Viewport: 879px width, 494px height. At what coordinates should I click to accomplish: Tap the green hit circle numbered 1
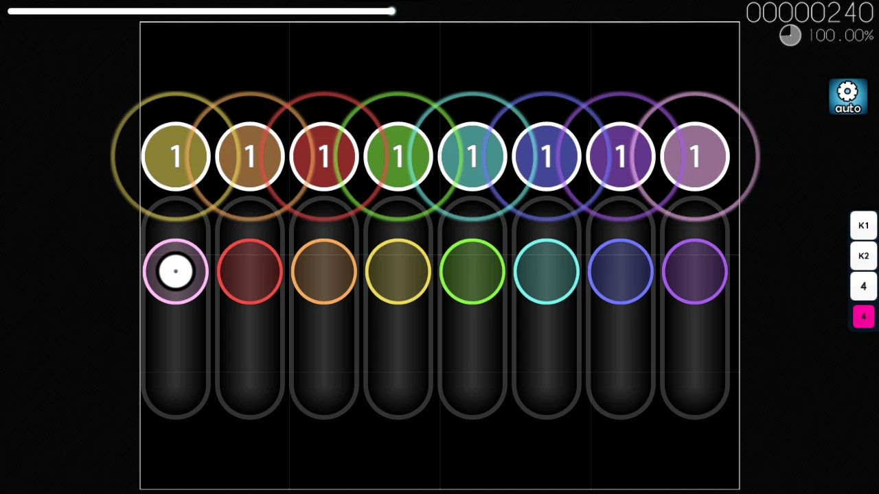click(398, 156)
